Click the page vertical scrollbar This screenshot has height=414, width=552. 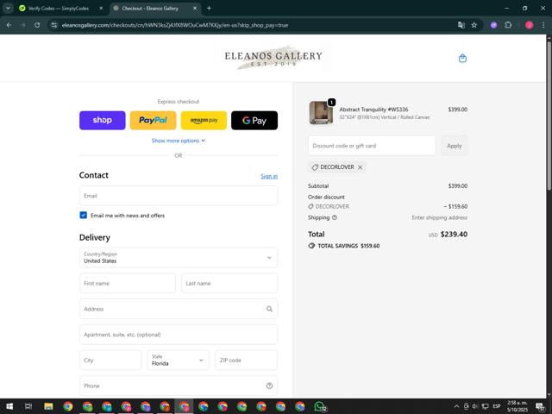[549, 116]
